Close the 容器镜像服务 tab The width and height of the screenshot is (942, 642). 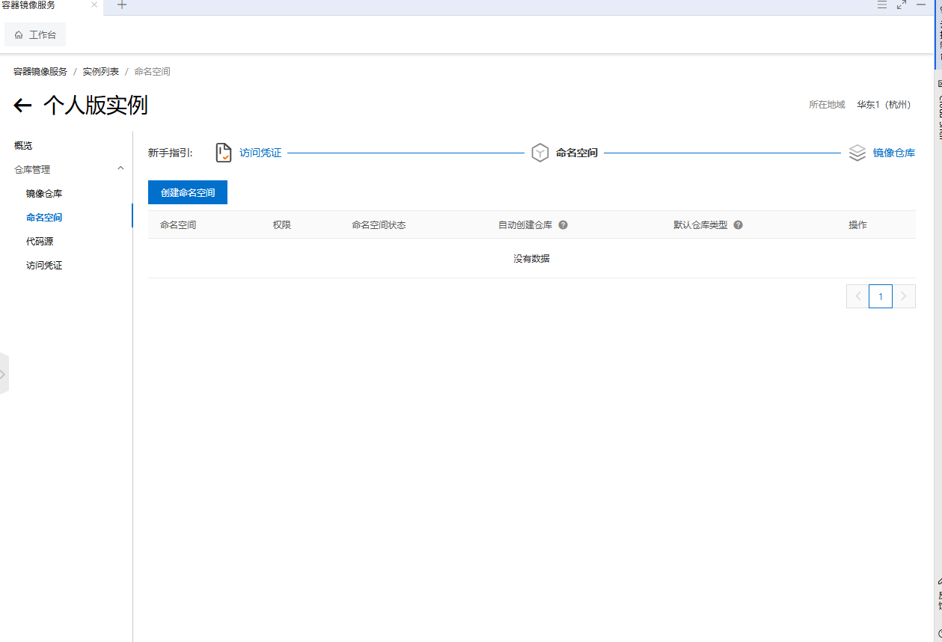click(x=94, y=5)
